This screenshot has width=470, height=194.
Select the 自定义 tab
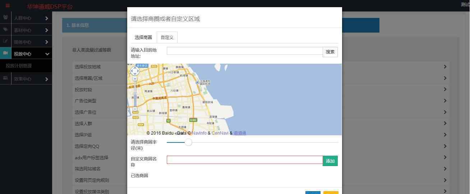pos(167,38)
